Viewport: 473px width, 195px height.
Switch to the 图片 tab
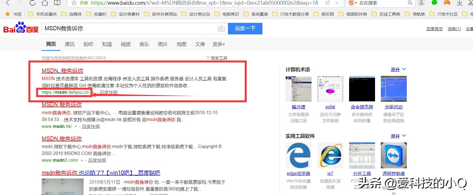click(x=163, y=44)
